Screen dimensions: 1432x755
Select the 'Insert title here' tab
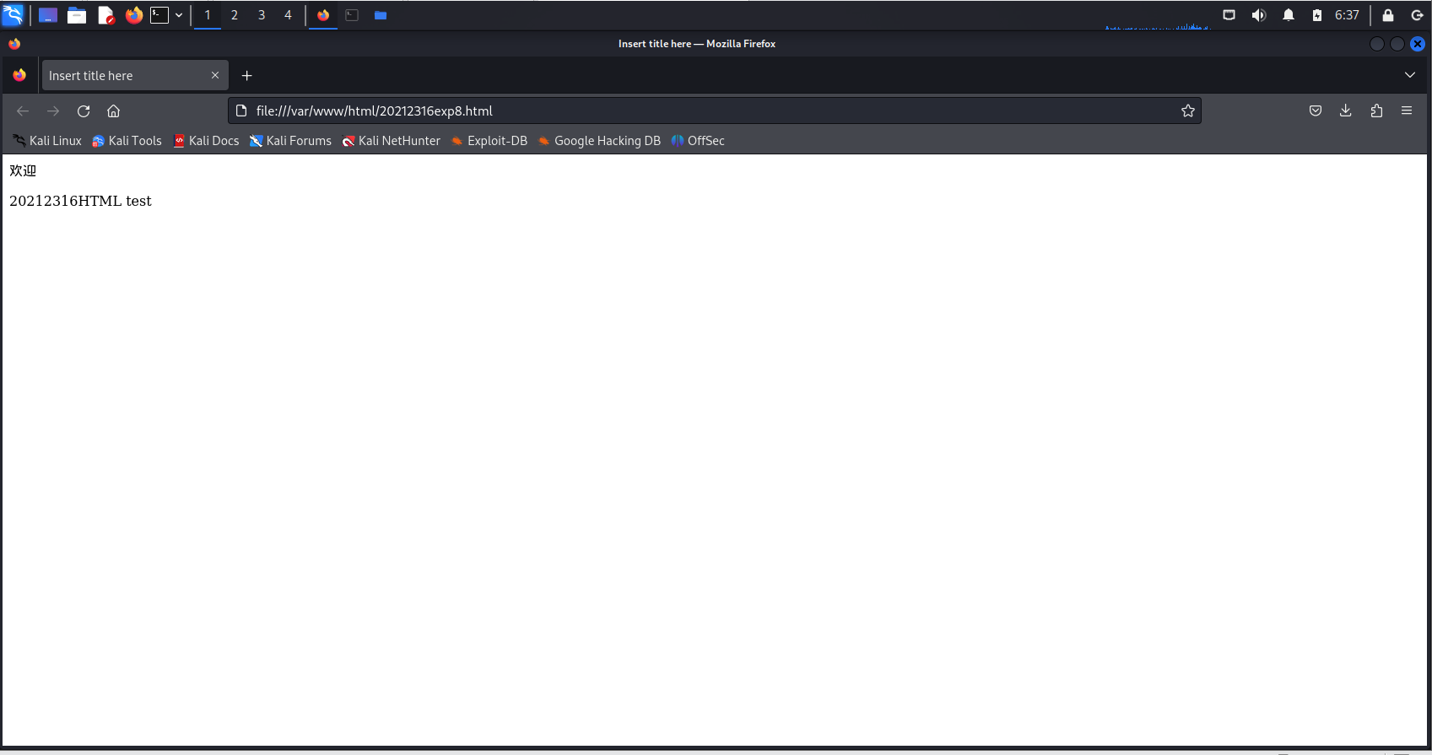coord(135,75)
